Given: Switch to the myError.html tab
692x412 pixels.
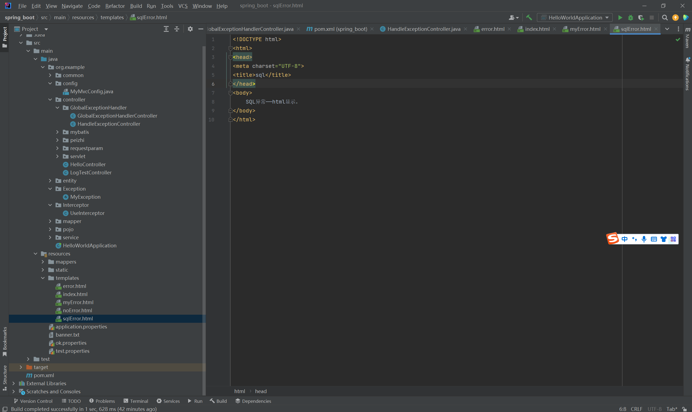Looking at the screenshot, I should click(x=585, y=29).
